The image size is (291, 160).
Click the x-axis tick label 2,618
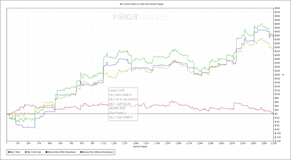point(232,143)
